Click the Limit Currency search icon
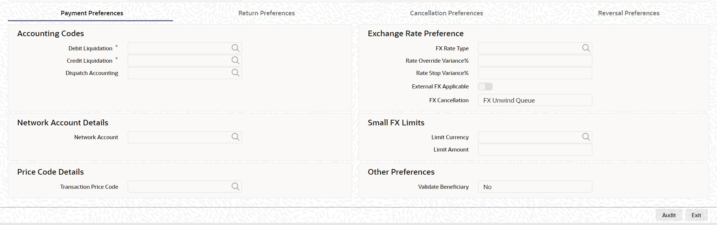The width and height of the screenshot is (717, 225). (586, 137)
